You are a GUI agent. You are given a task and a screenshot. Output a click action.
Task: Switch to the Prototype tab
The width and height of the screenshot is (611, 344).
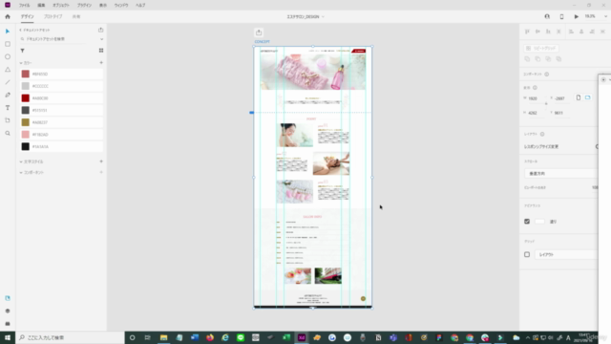(53, 17)
